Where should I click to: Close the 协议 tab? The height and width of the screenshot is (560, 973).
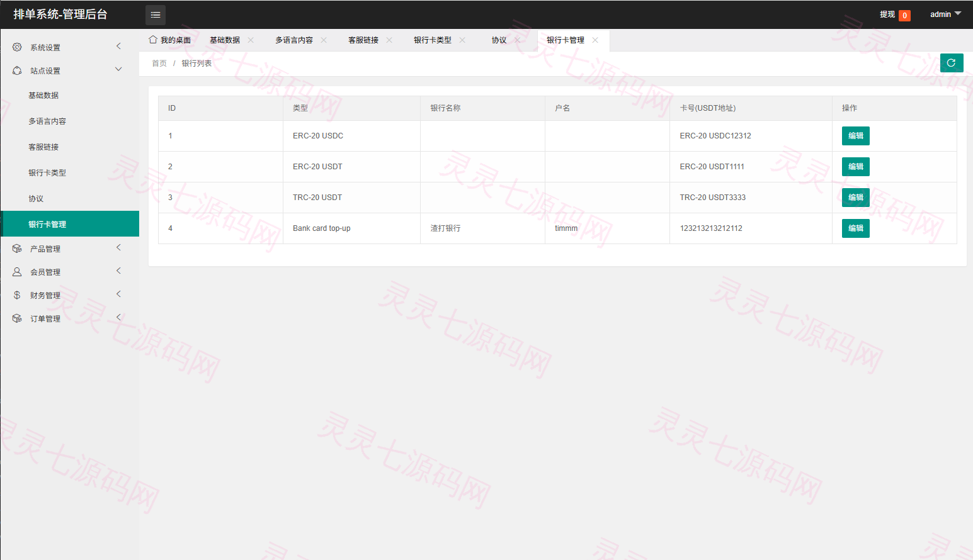518,40
